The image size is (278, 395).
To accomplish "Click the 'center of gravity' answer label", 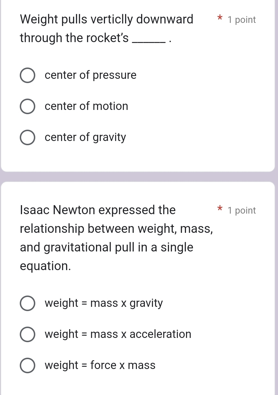I will pyautogui.click(x=85, y=137).
